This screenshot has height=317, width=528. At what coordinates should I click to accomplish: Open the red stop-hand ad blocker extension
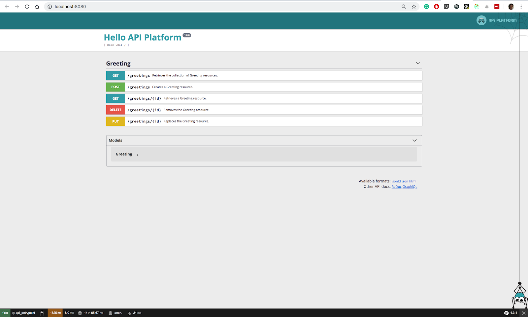(x=437, y=7)
